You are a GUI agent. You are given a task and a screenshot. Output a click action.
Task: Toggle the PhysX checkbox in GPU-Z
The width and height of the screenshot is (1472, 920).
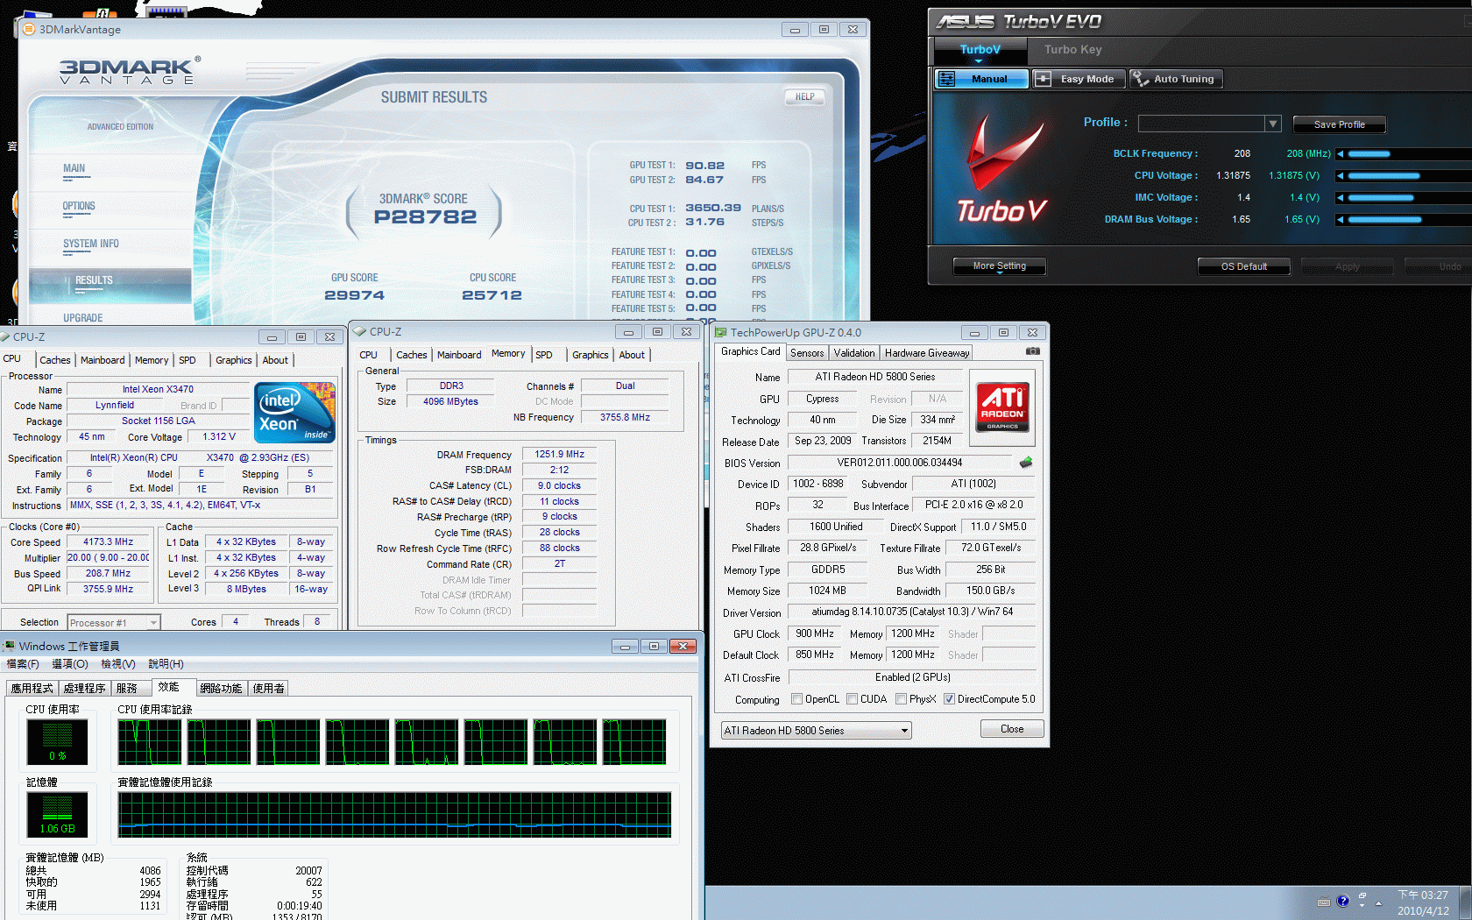pos(901,699)
